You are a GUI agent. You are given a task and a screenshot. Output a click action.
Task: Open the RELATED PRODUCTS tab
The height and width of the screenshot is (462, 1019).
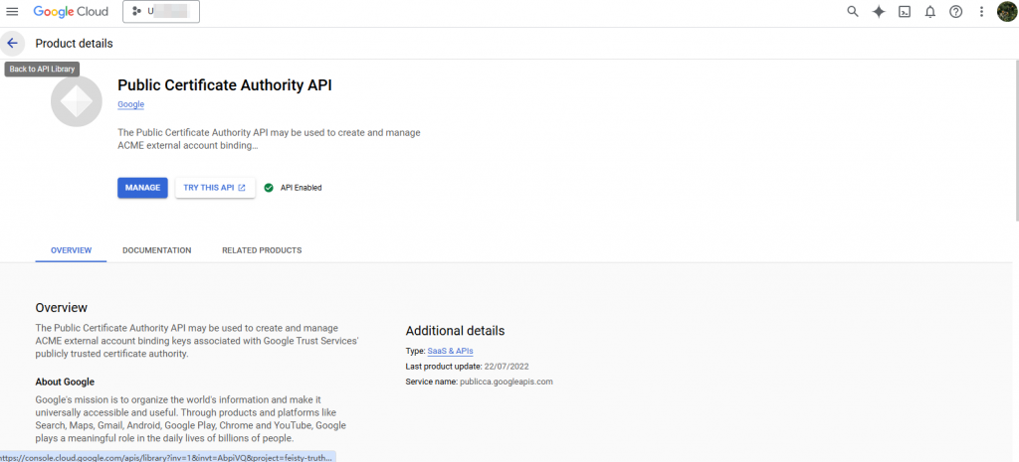(262, 250)
